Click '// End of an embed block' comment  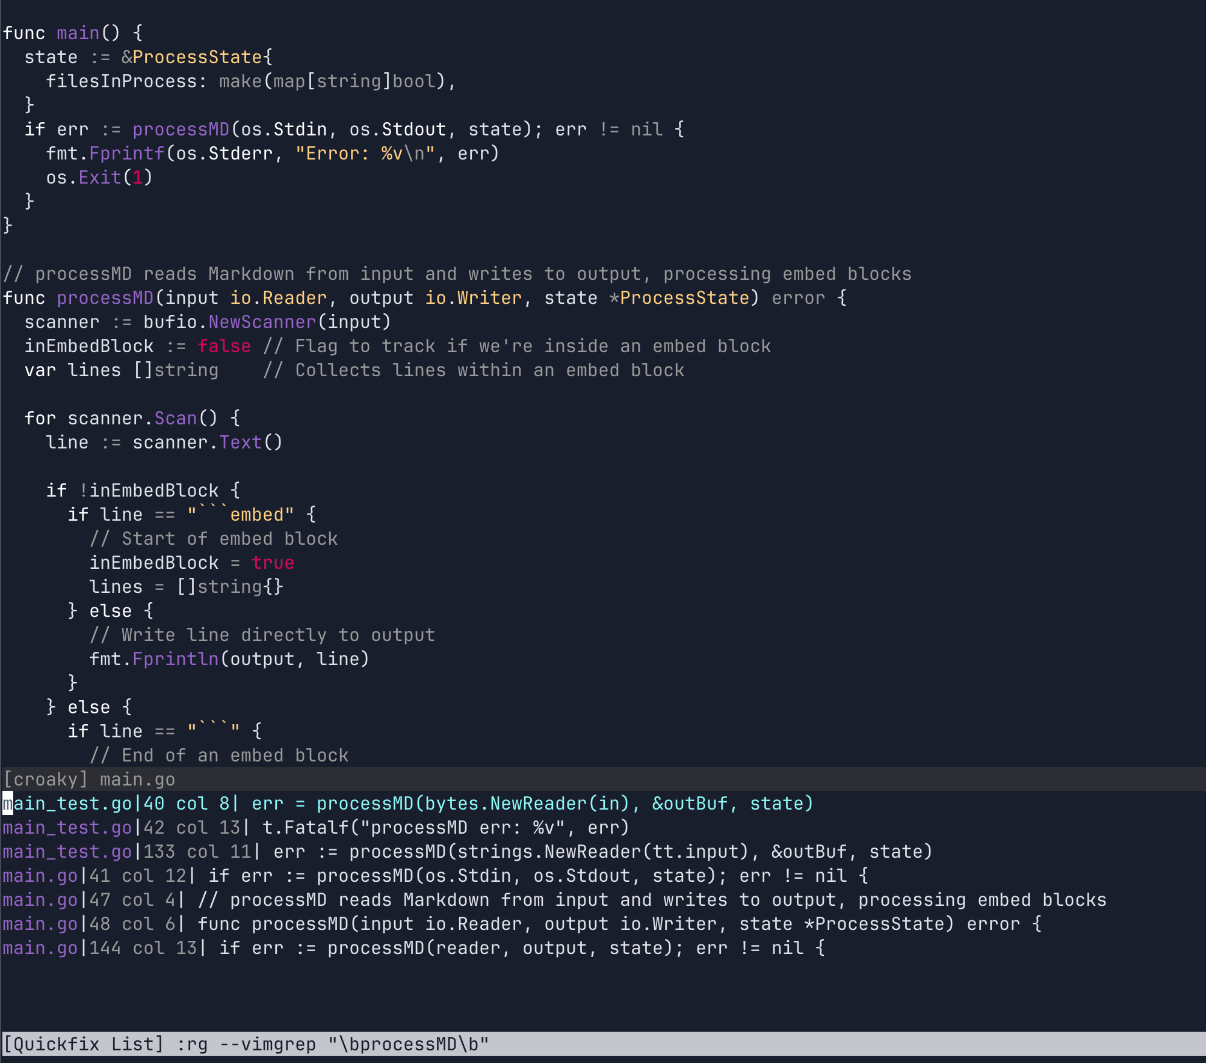click(x=219, y=755)
